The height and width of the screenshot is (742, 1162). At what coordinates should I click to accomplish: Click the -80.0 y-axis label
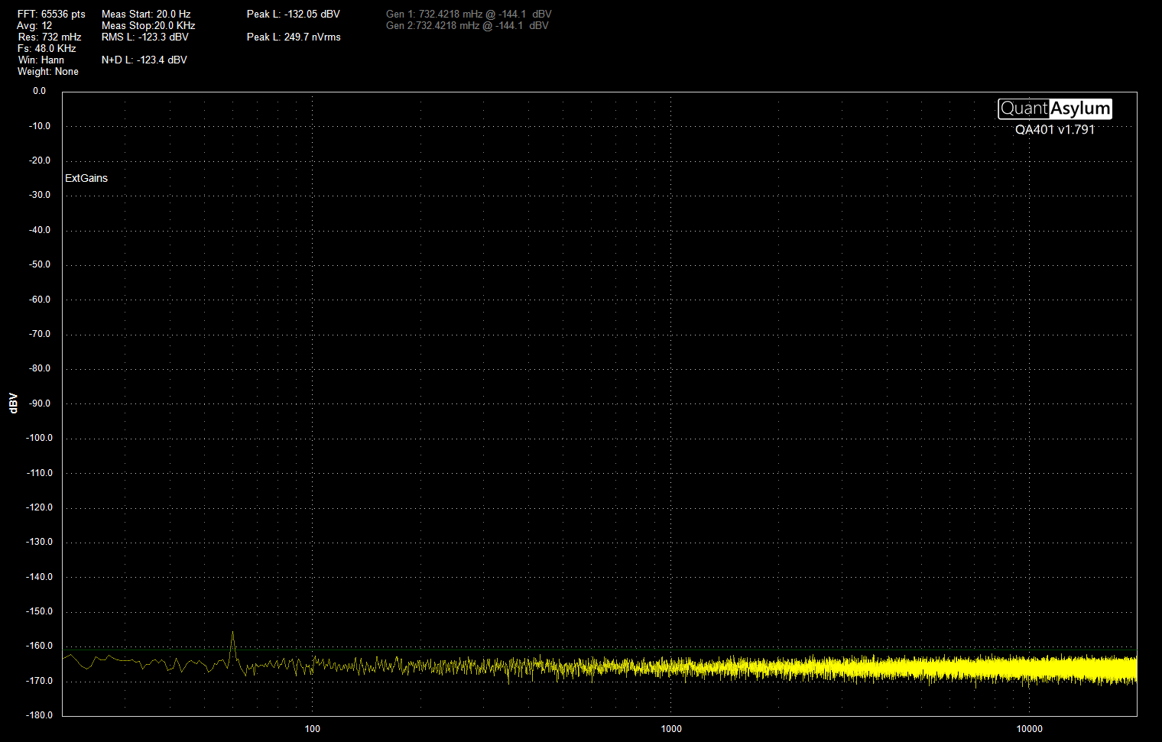point(40,368)
